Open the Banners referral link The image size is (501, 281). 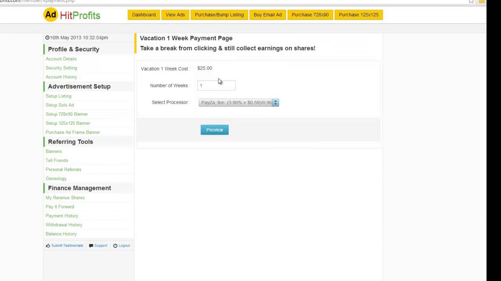pyautogui.click(x=54, y=151)
